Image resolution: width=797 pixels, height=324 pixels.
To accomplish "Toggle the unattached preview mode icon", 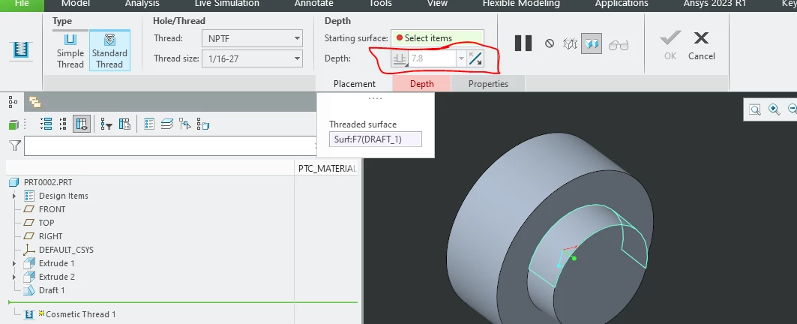I will tap(571, 43).
